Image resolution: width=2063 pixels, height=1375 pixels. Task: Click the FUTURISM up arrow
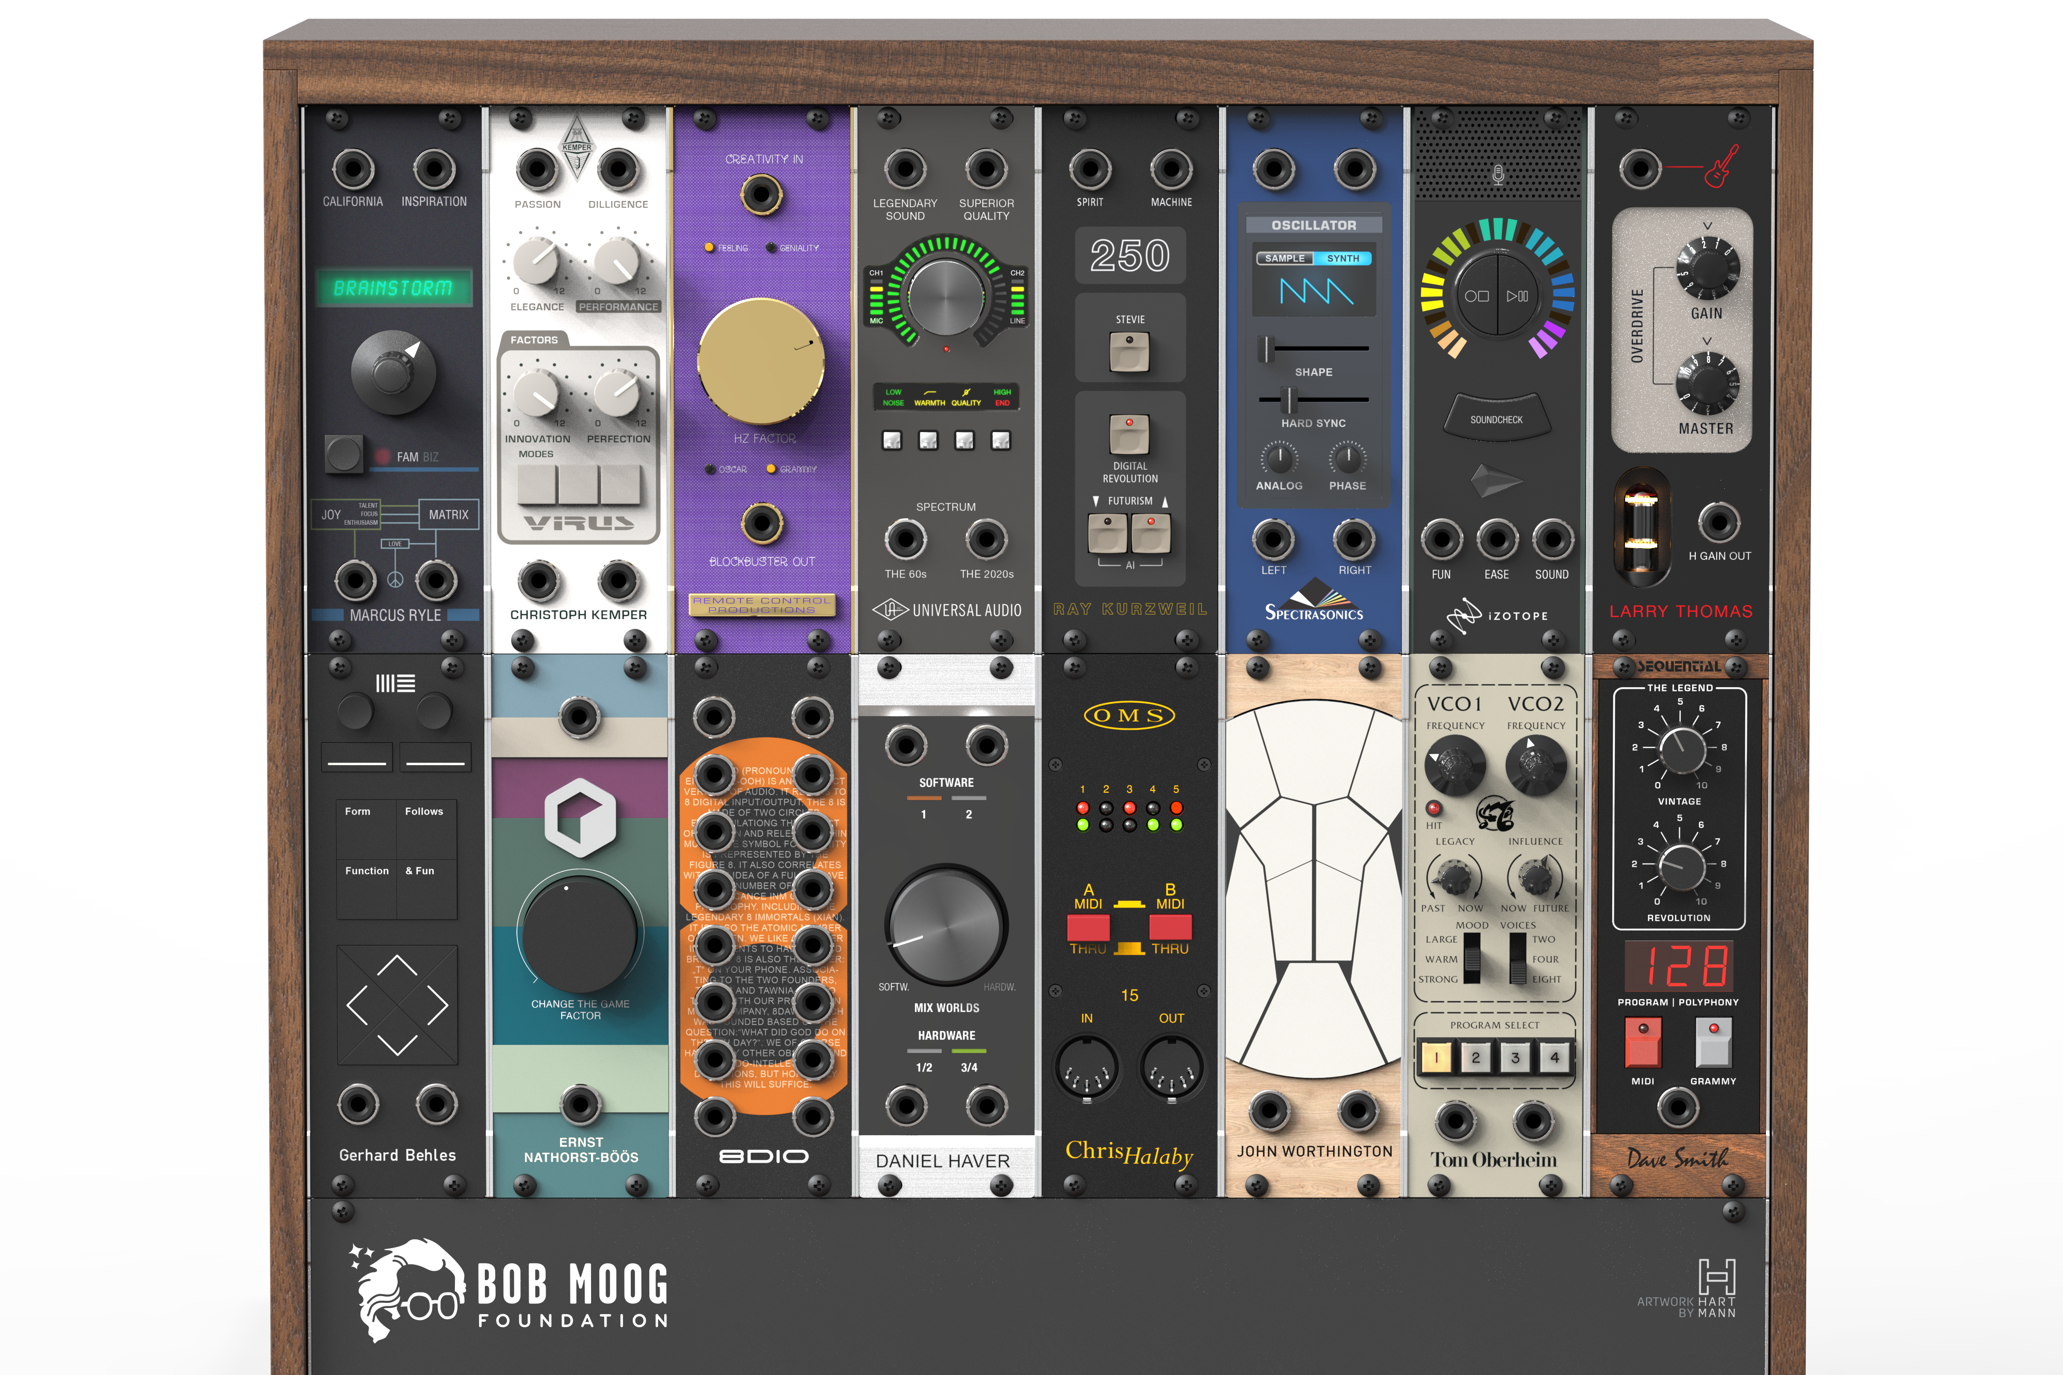pyautogui.click(x=1165, y=502)
